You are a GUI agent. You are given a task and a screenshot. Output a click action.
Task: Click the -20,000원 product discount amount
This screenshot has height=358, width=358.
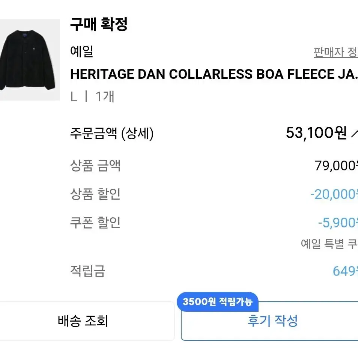coord(334,194)
